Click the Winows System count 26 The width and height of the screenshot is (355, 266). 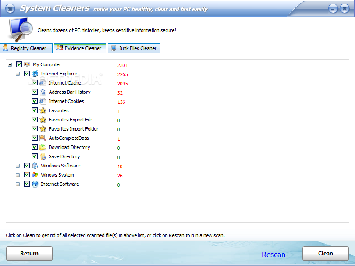click(x=120, y=176)
